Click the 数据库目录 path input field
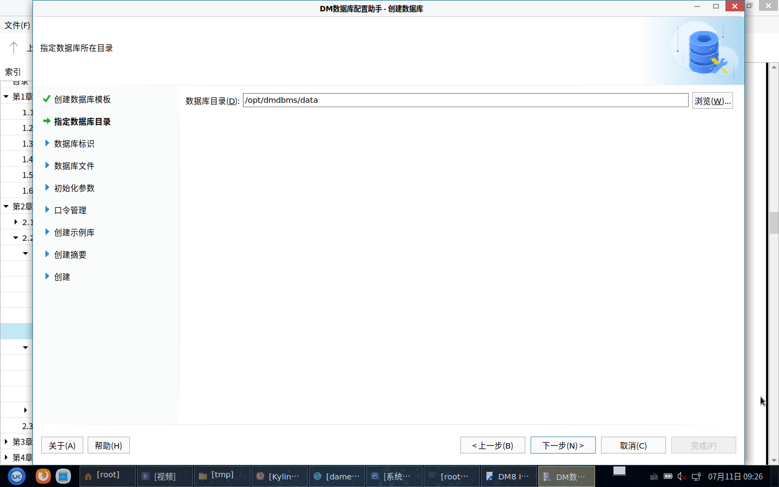 click(x=465, y=100)
